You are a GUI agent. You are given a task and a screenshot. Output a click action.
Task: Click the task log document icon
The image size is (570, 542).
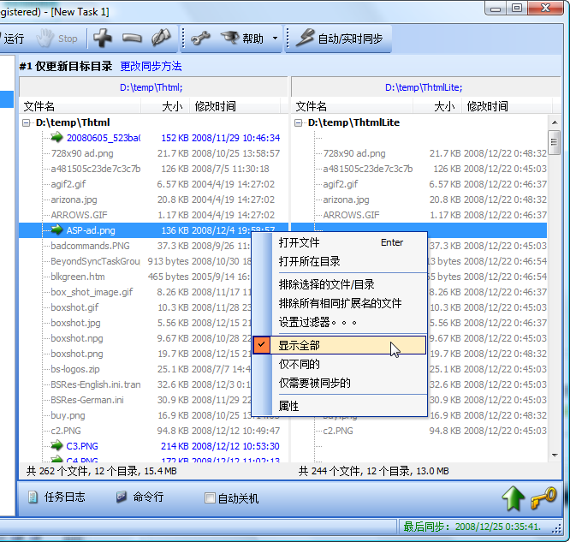[33, 497]
